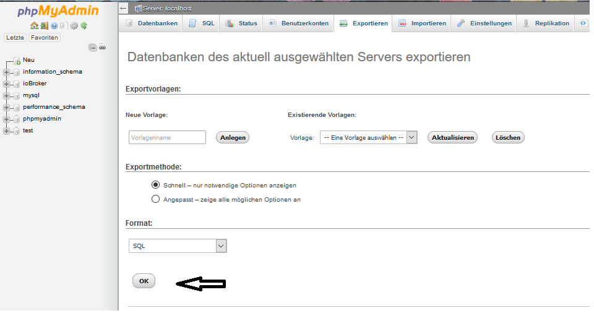Click the performance_schema database cylinder icon
Screen dimensions: 594x334
(x=17, y=108)
